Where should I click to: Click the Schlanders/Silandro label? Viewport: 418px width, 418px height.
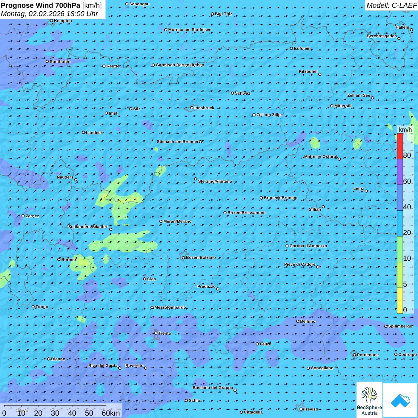point(88,227)
